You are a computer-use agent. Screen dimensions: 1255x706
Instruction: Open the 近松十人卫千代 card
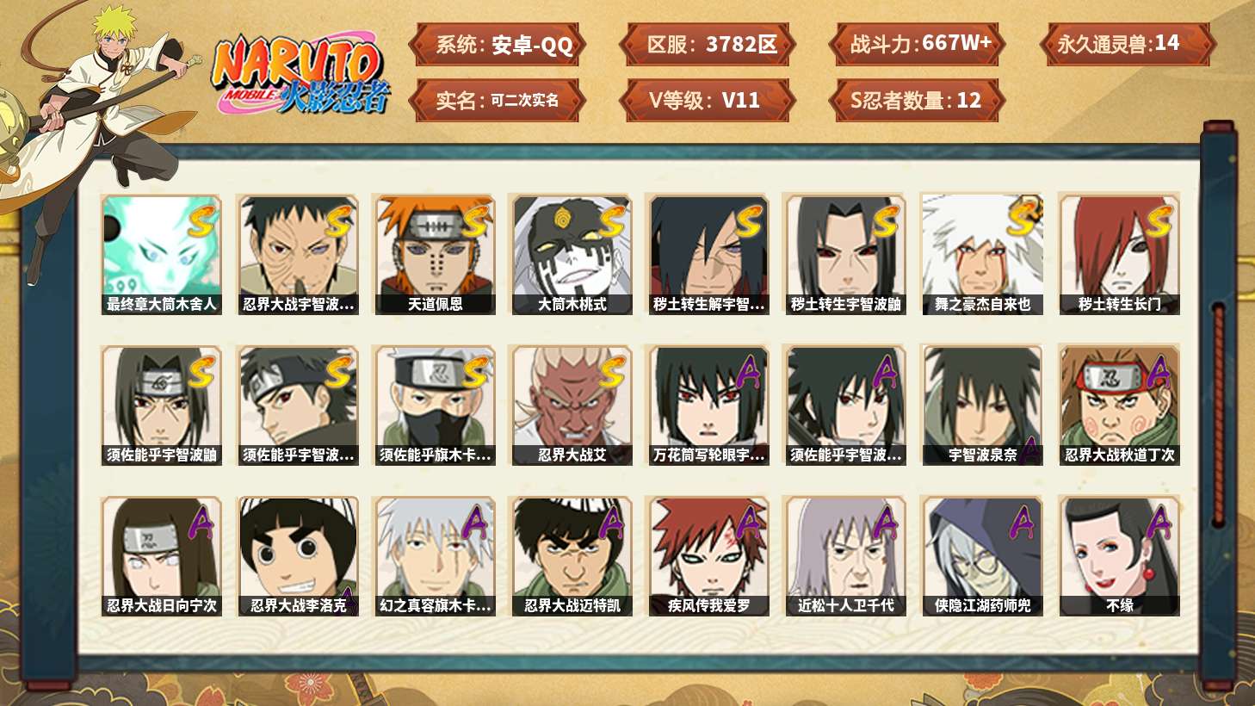(845, 556)
